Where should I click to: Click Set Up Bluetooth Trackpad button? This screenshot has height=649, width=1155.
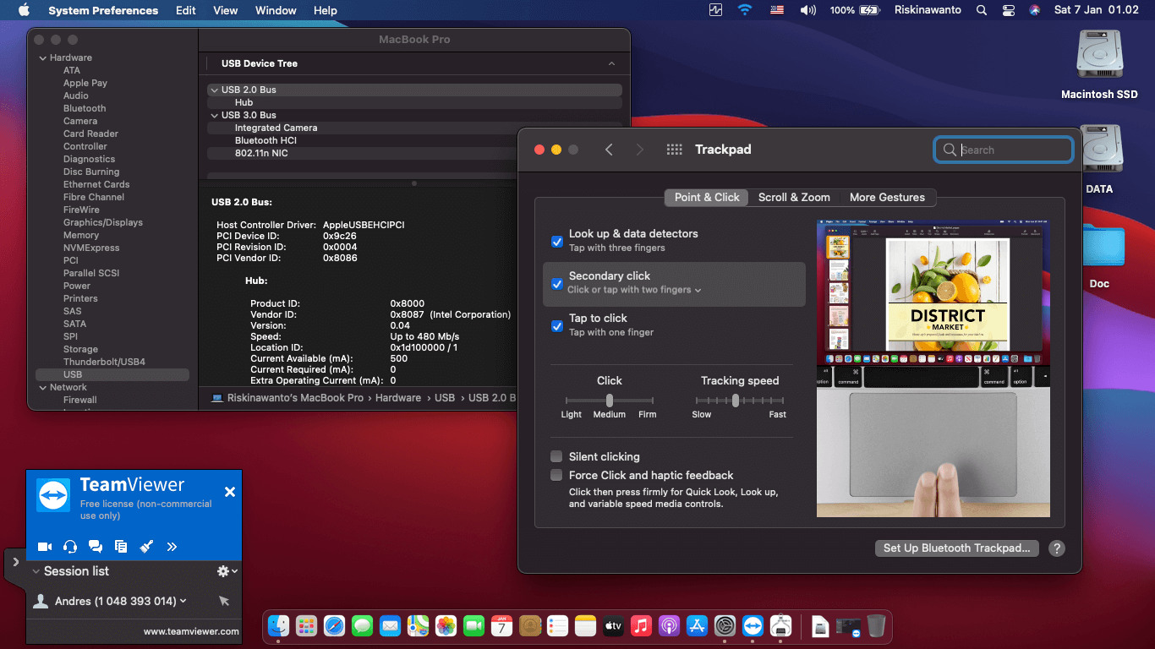956,548
